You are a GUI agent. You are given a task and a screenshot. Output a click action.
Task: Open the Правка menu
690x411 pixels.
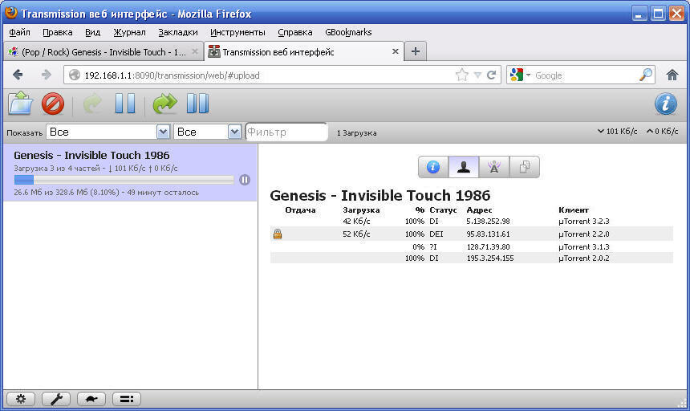57,32
